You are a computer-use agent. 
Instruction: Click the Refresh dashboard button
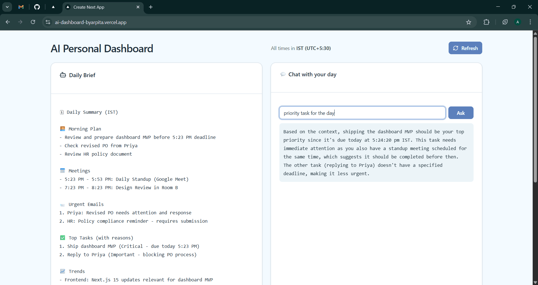click(x=465, y=48)
